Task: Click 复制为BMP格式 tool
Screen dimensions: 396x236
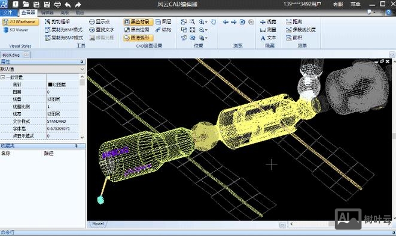Action: 64,38
